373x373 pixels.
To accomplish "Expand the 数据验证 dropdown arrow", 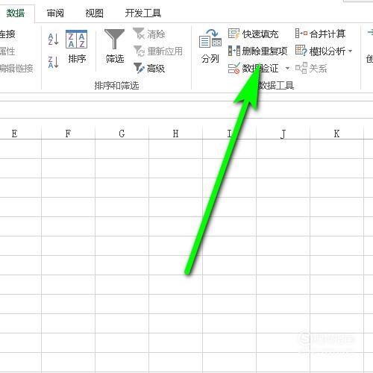I will click(287, 68).
